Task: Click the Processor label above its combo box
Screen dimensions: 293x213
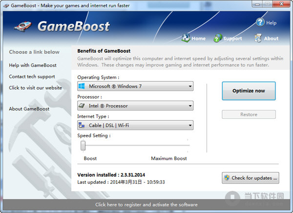Action: click(90, 97)
